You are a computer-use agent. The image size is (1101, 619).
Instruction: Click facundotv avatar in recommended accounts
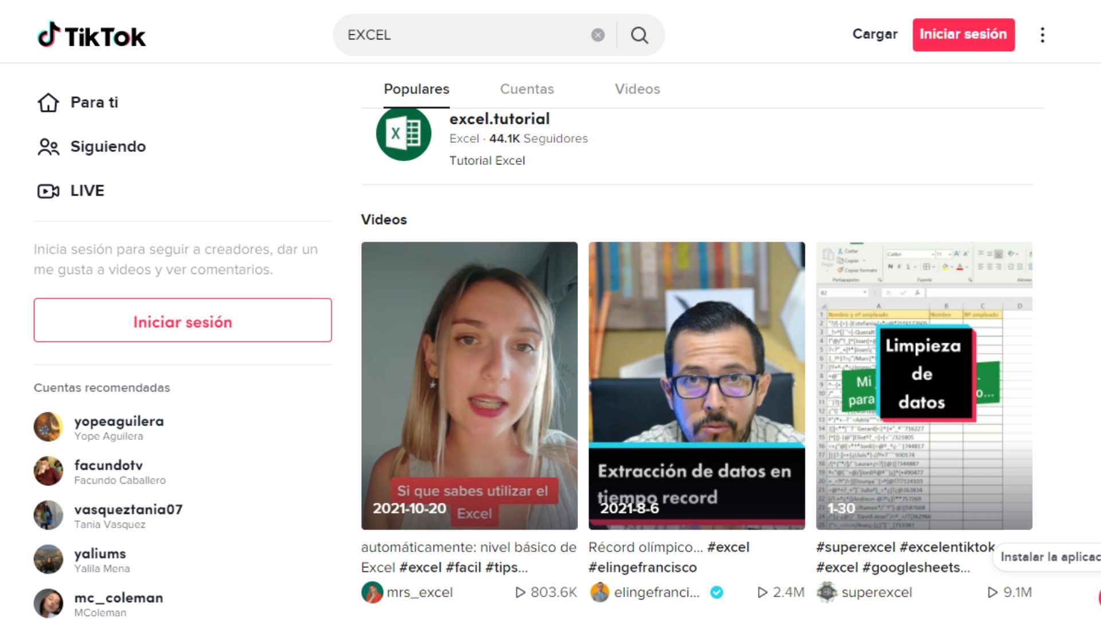click(48, 471)
